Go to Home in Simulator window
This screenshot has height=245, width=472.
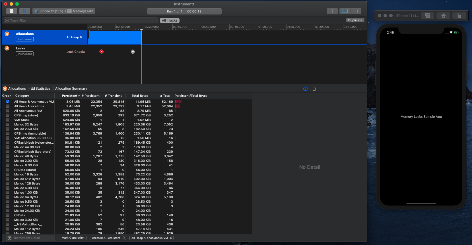[443, 16]
